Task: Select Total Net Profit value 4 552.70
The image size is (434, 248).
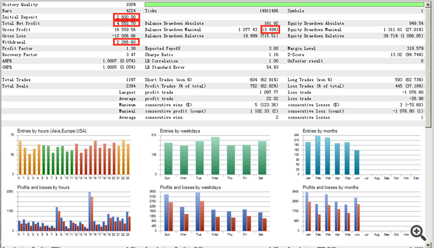Action: (x=126, y=23)
